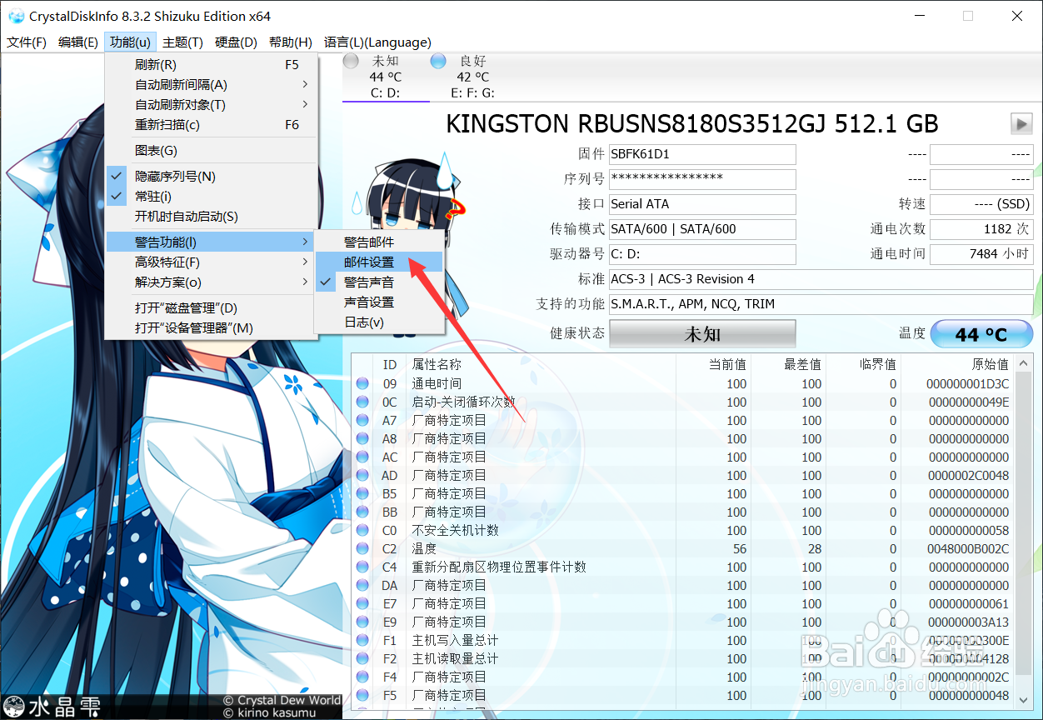Open the 主题(T) menu
Viewport: 1043px width, 720px height.
(182, 42)
